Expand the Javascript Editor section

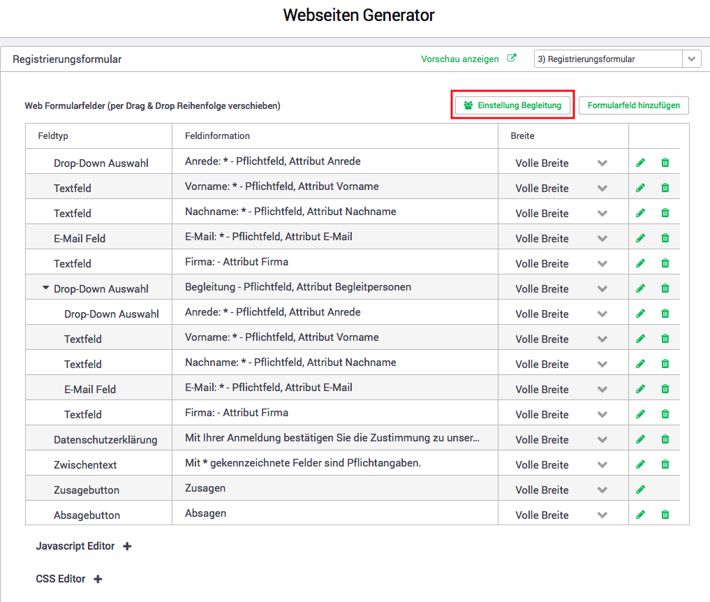pos(127,546)
